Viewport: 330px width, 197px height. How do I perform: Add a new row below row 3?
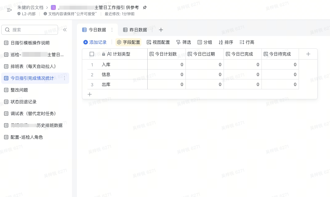click(90, 94)
